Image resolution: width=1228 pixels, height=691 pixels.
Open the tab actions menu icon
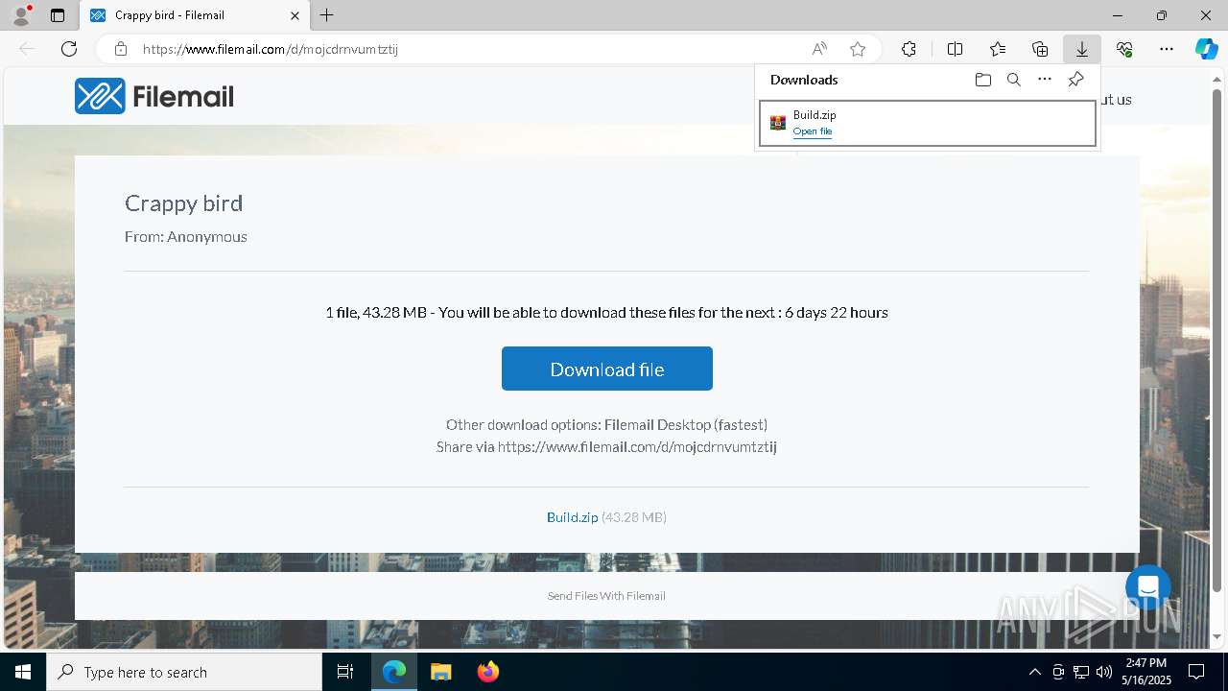coord(58,15)
